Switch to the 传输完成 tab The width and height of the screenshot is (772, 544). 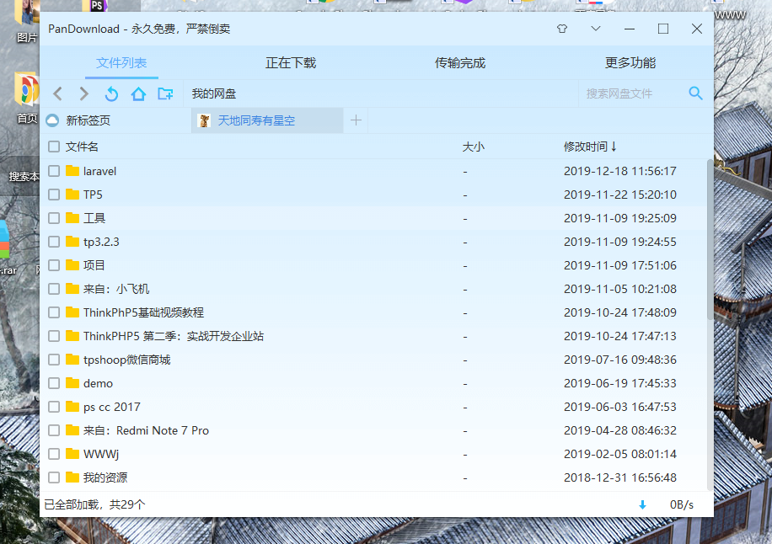[460, 63]
